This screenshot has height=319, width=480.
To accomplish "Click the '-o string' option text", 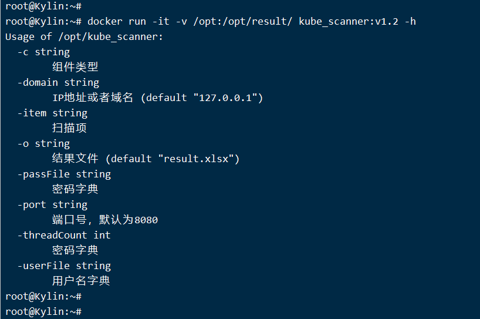I will tap(43, 144).
